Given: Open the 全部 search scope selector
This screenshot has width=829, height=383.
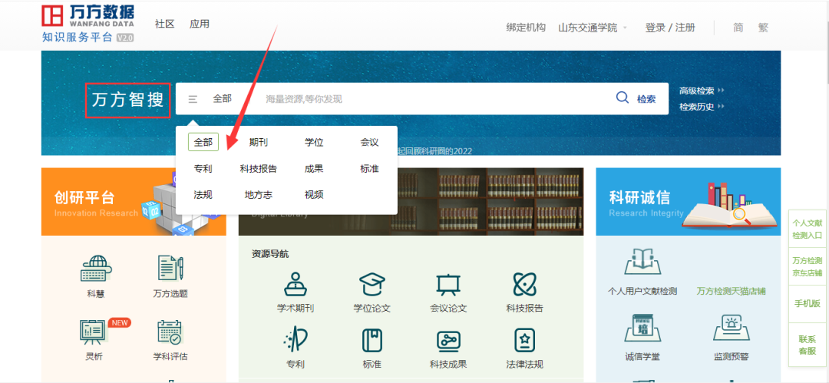Looking at the screenshot, I should coord(222,98).
